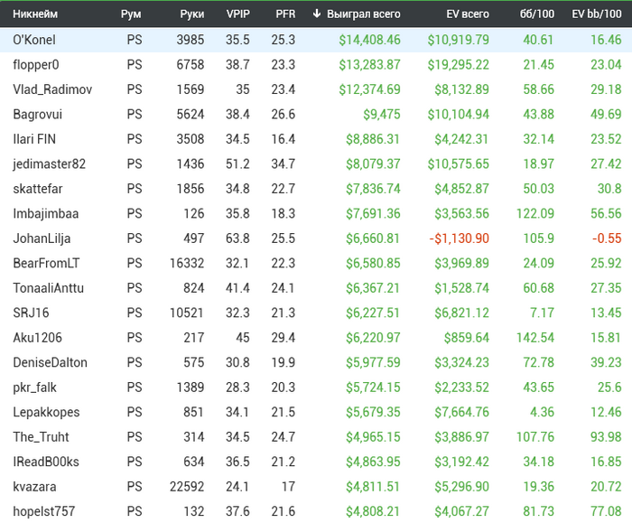Select hopelst757 nickname
This screenshot has width=632, height=523.
[x=44, y=512]
